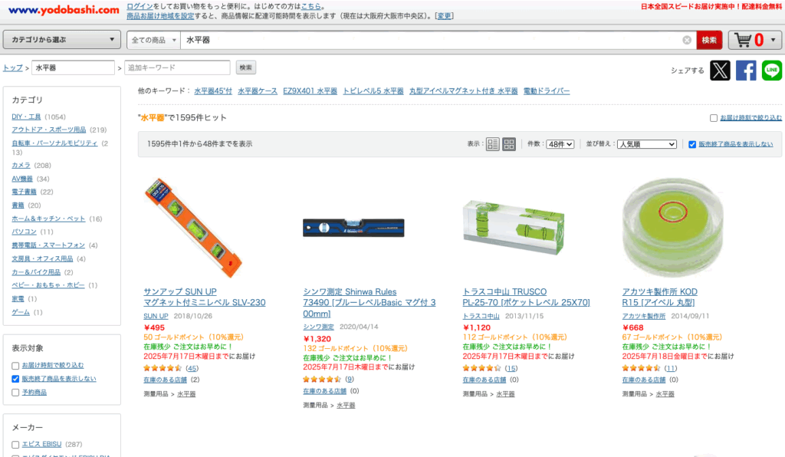Open 水平器ケース keyword link
Image resolution: width=785 pixels, height=457 pixels.
pyautogui.click(x=258, y=91)
